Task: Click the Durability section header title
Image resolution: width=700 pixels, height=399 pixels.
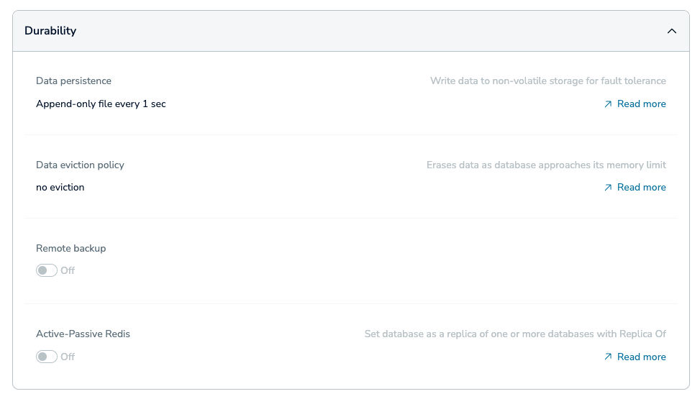Action: point(50,31)
